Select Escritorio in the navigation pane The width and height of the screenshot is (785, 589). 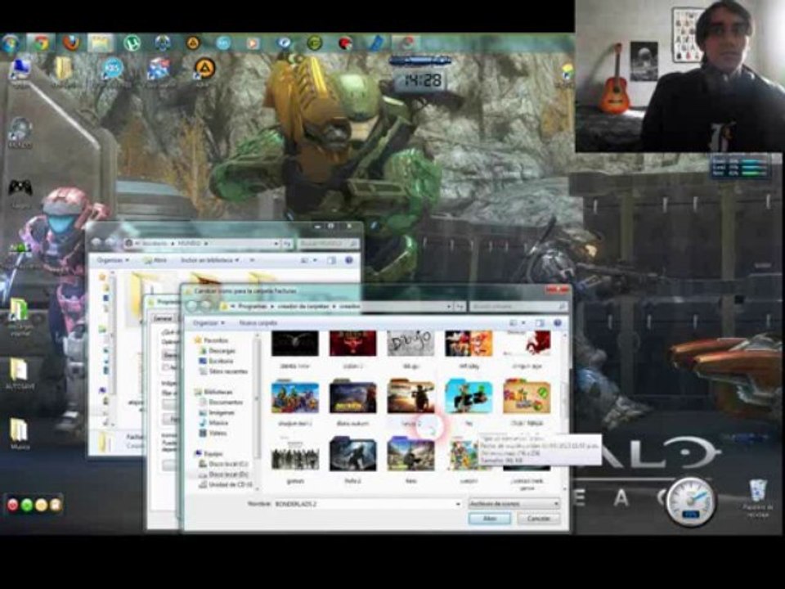coord(216,361)
